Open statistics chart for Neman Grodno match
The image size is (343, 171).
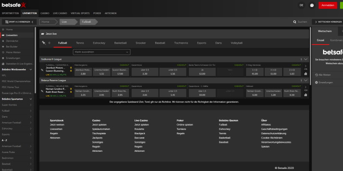tap(305, 95)
